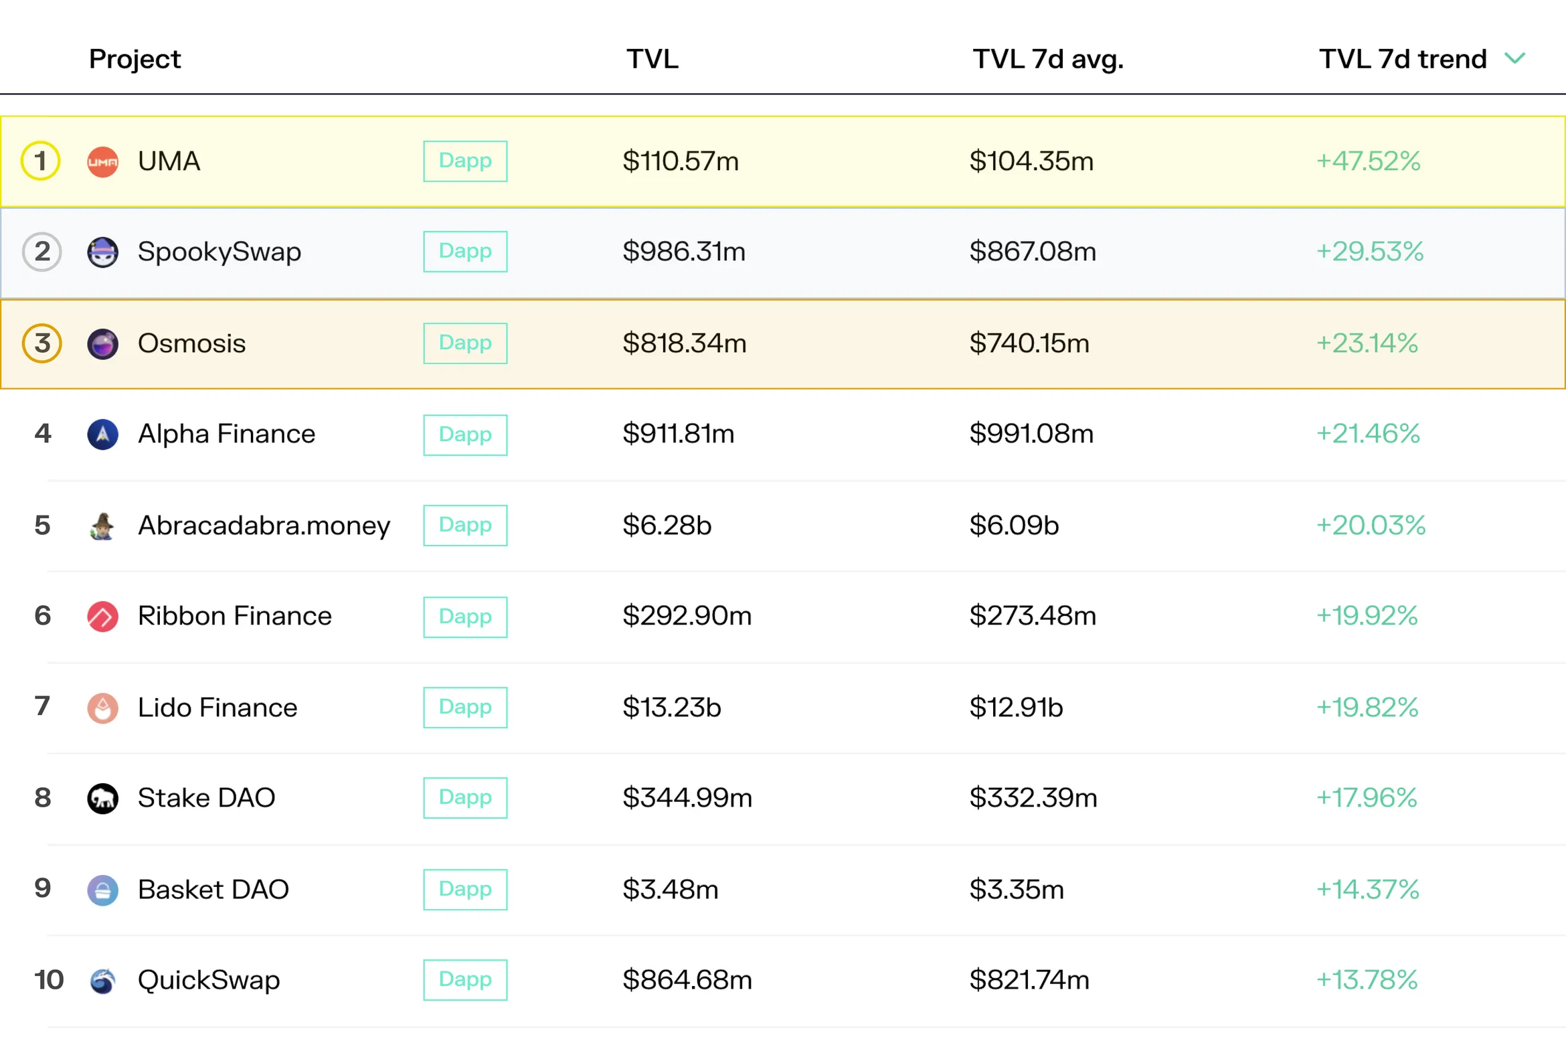
Task: Open the SpookySwap ghost logo
Action: click(102, 252)
